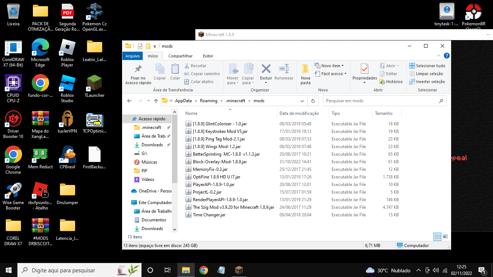493x277 pixels.
Task: Click Copiar caminho in the ribbon
Action: point(202,74)
